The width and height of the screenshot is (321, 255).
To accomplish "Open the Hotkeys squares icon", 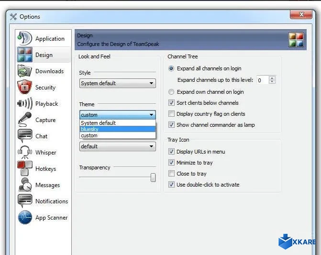I will (x=25, y=168).
